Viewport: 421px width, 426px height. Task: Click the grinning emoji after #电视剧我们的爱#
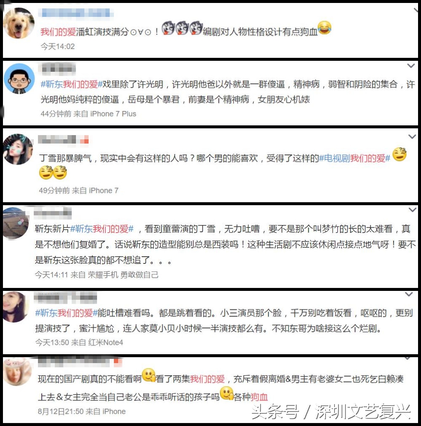(399, 155)
